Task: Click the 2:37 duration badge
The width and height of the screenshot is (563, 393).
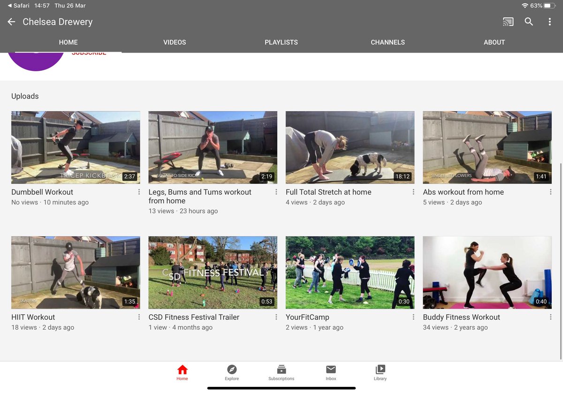Action: (129, 177)
